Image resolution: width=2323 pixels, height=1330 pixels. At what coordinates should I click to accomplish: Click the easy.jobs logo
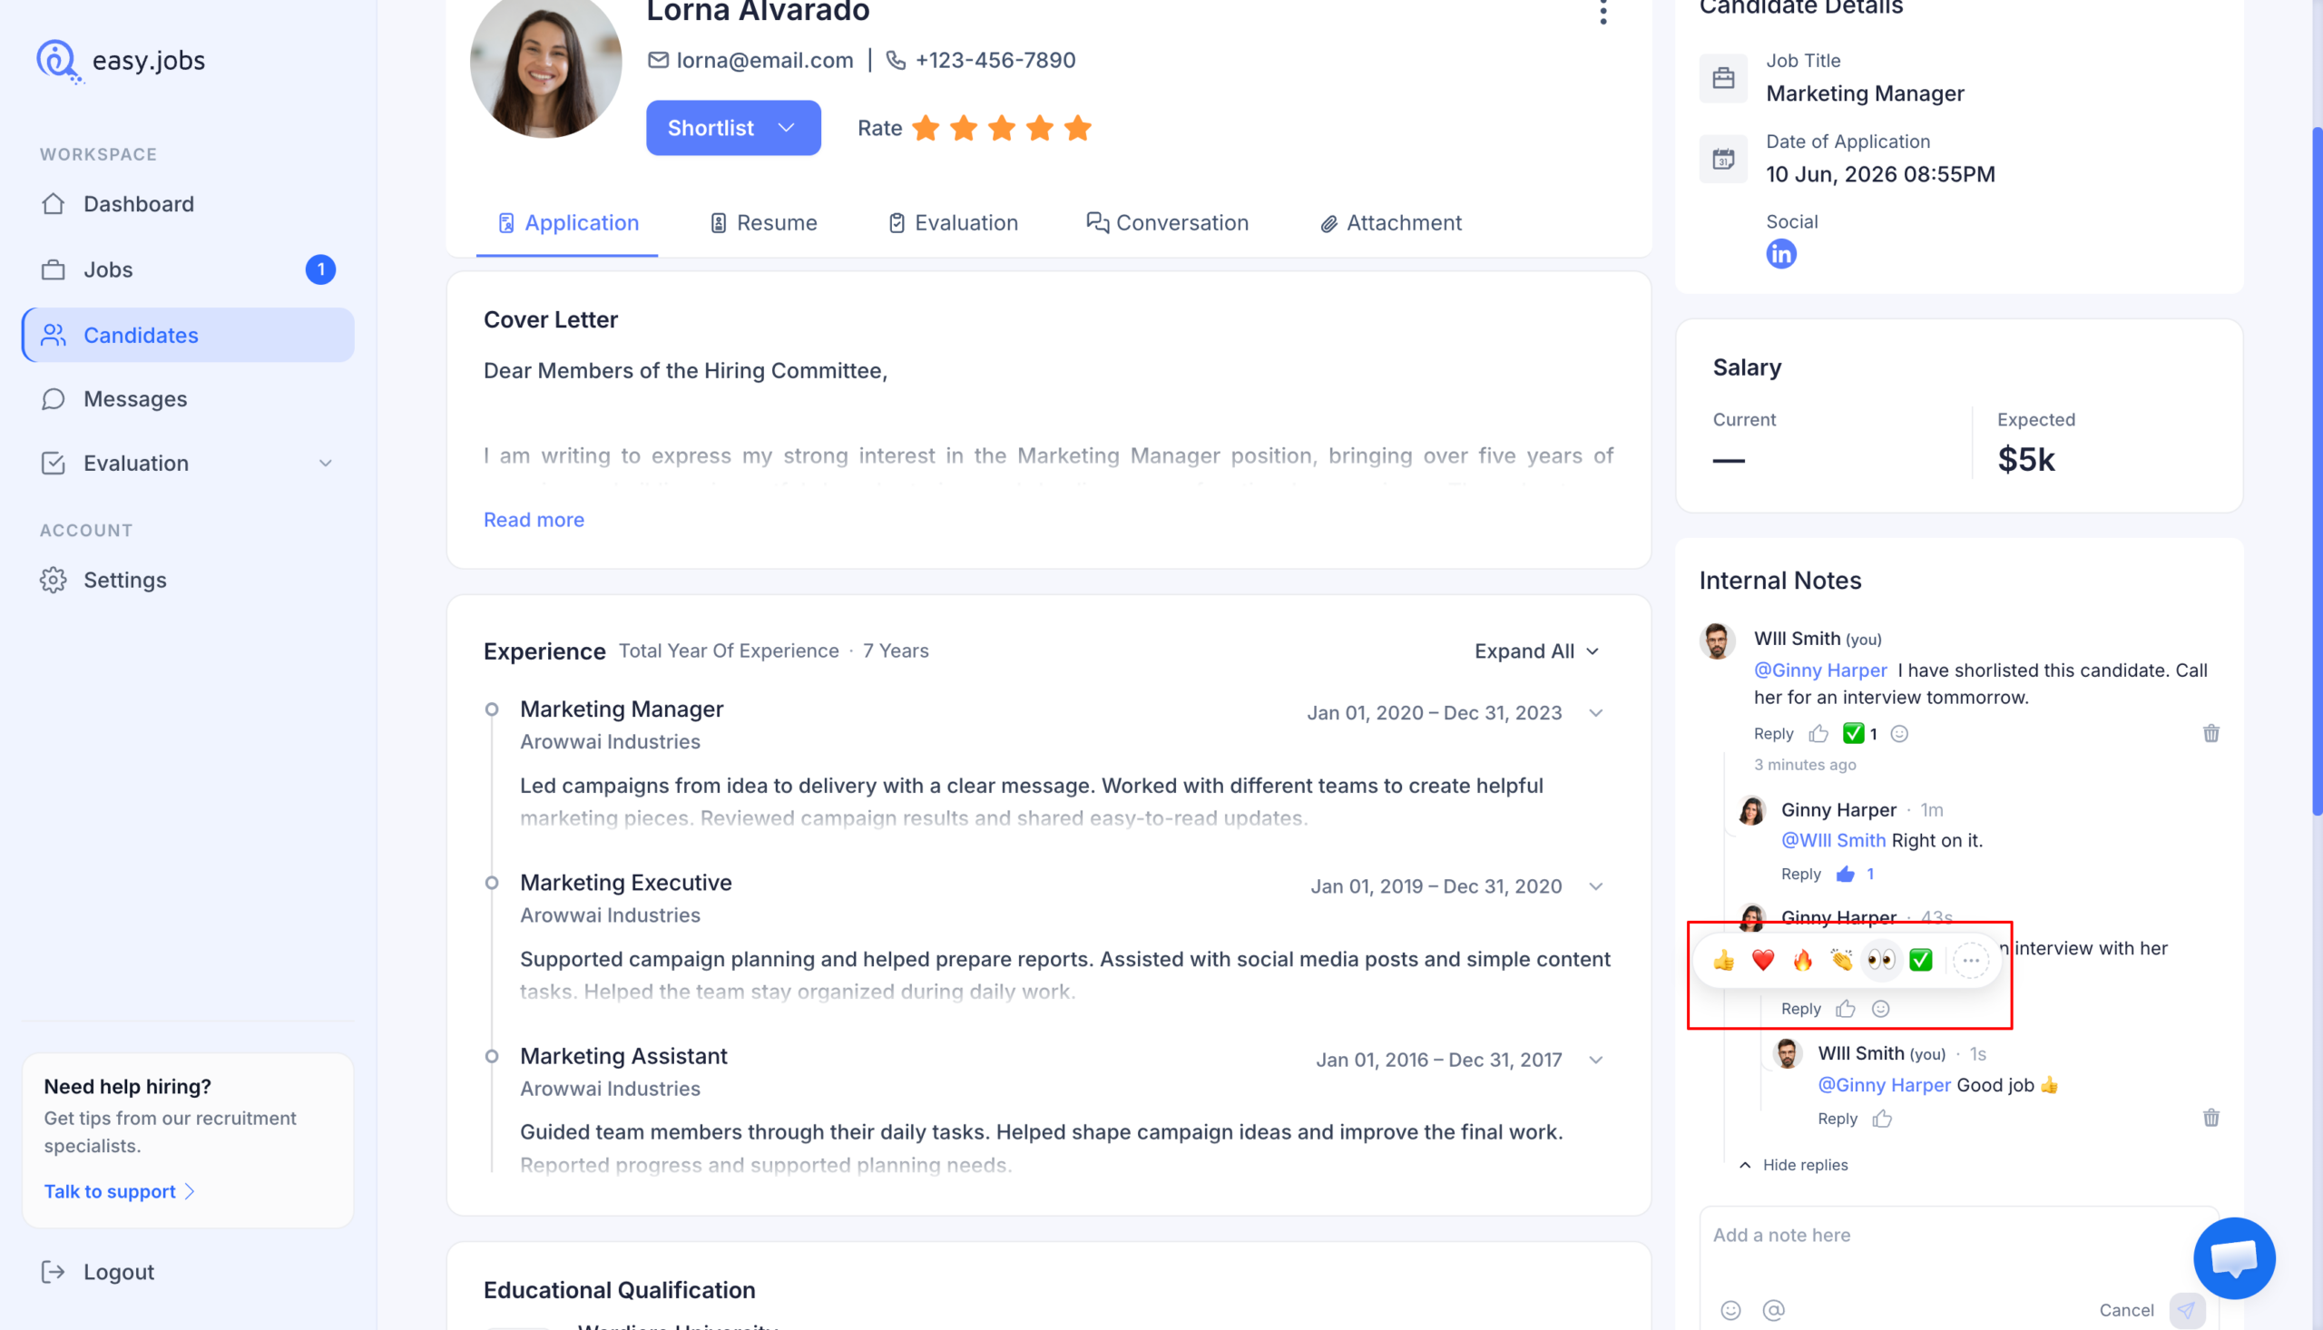click(x=121, y=60)
